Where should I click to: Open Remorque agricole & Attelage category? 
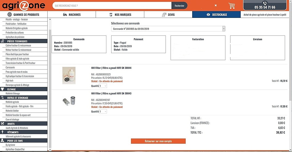17,85
